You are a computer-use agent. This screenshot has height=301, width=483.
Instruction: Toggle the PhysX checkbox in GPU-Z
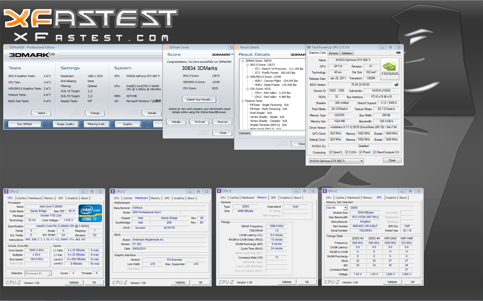[x=360, y=152]
